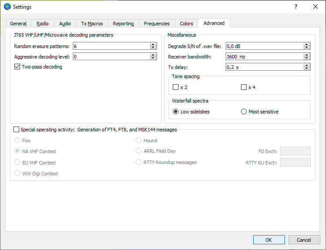Enable Tone spacing x 2 checkbox
326x250 pixels.
pos(176,87)
